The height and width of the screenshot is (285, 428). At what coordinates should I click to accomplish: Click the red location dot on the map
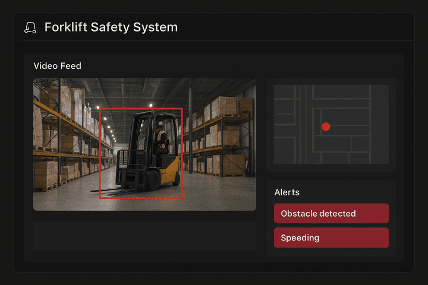tap(326, 126)
